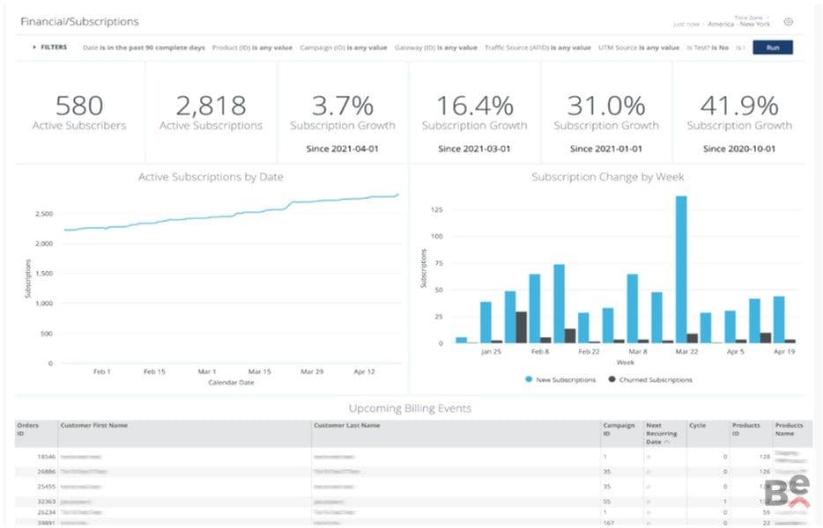Open the 16.4% Subscription Growth tile
The height and width of the screenshot is (528, 823).
[x=474, y=113]
